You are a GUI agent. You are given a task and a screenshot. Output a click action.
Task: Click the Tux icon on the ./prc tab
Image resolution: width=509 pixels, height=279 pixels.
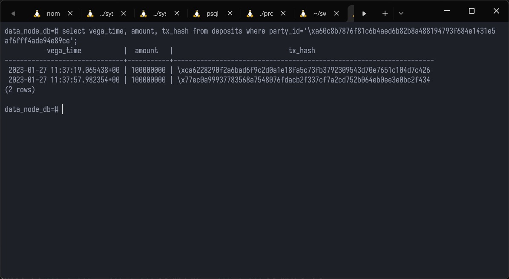click(x=250, y=13)
